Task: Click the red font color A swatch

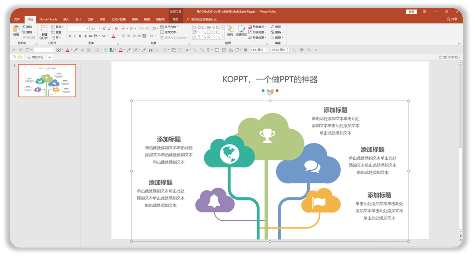Action: [x=113, y=36]
